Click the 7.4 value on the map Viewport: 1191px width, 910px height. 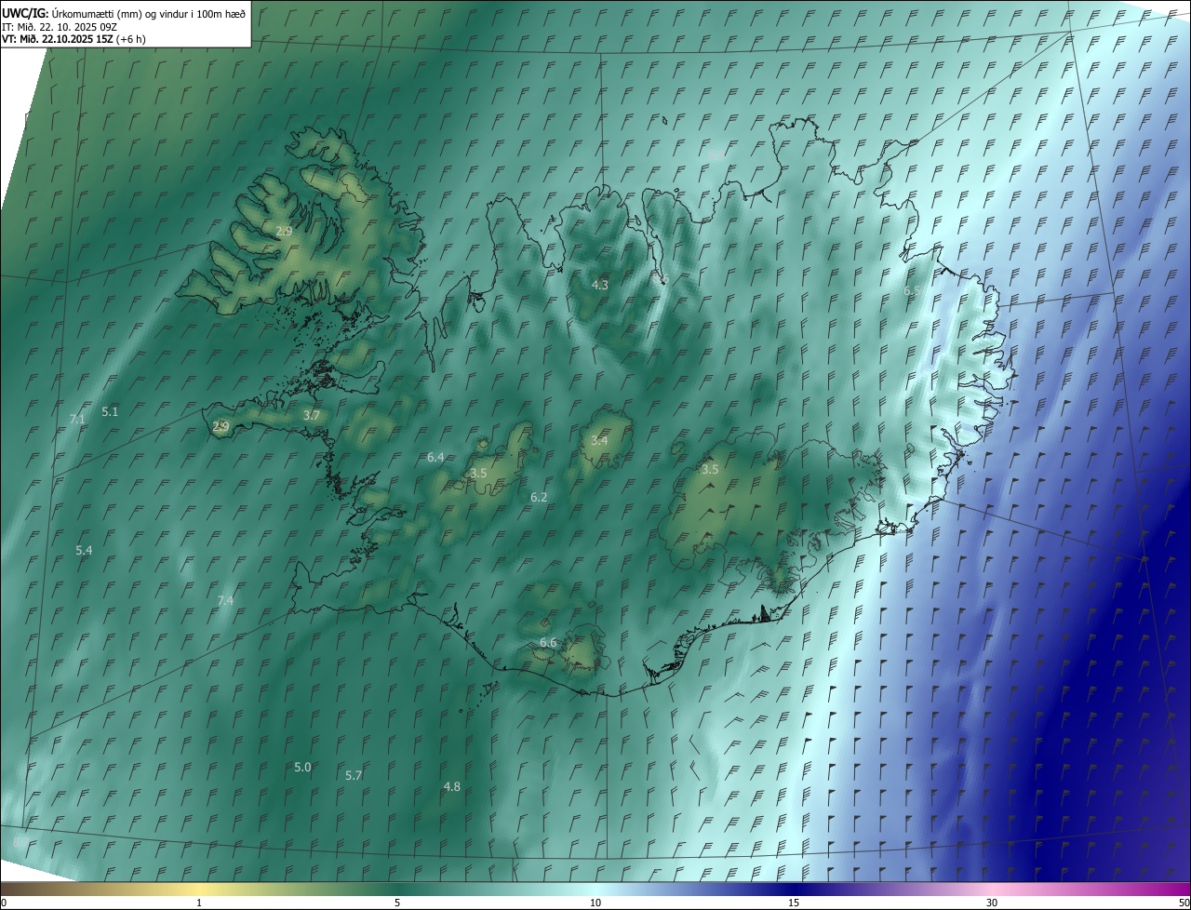click(x=225, y=601)
